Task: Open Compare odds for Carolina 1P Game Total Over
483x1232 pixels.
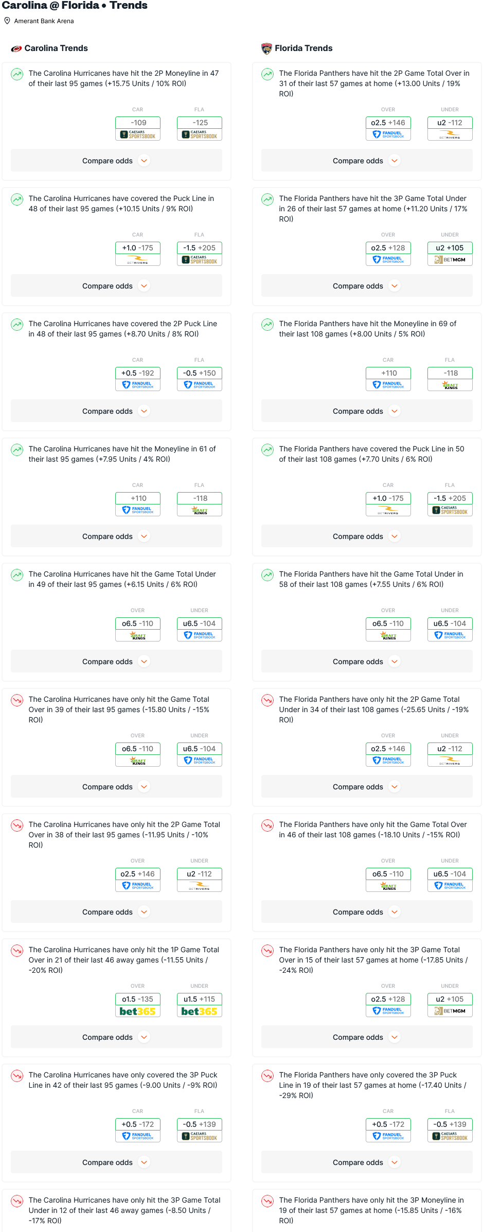Action: click(116, 1037)
